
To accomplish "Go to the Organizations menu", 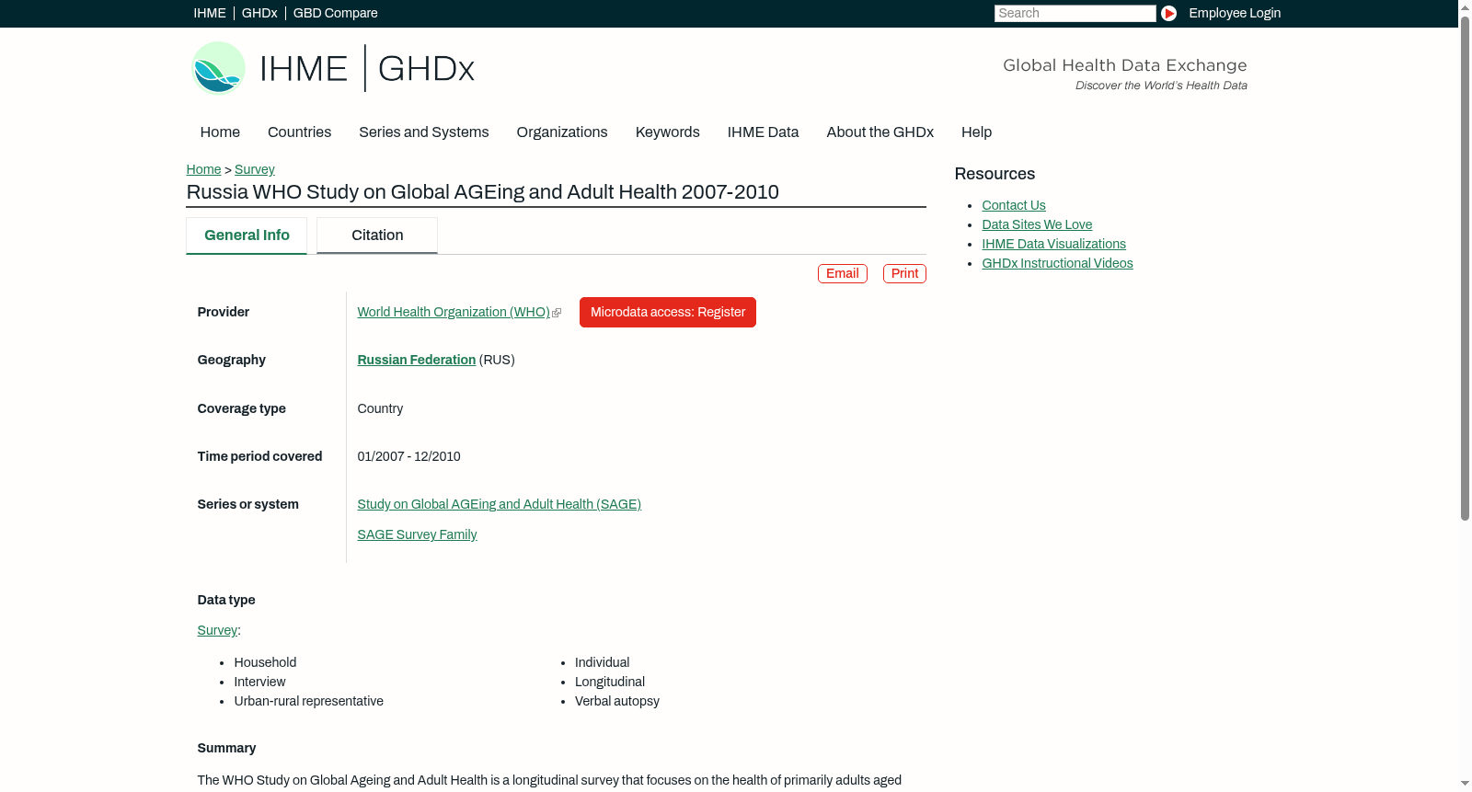I will tap(562, 132).
